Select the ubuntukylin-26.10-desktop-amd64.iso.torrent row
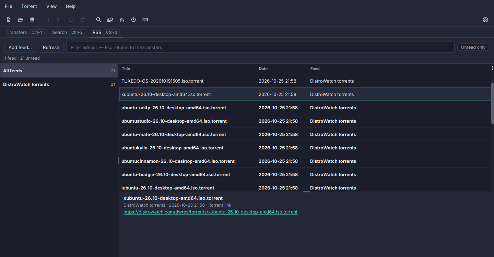Image resolution: width=494 pixels, height=257 pixels. (x=305, y=148)
